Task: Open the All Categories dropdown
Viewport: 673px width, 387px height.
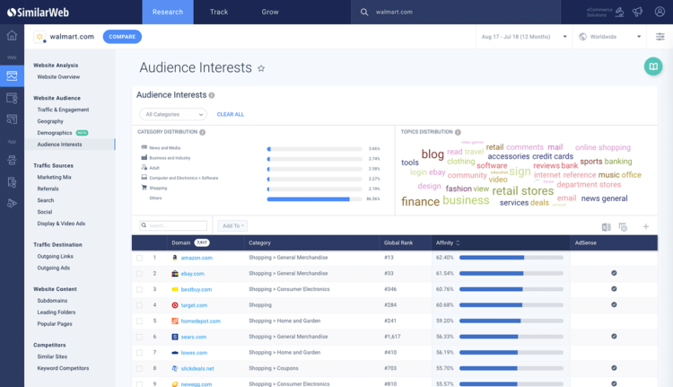Action: 173,114
